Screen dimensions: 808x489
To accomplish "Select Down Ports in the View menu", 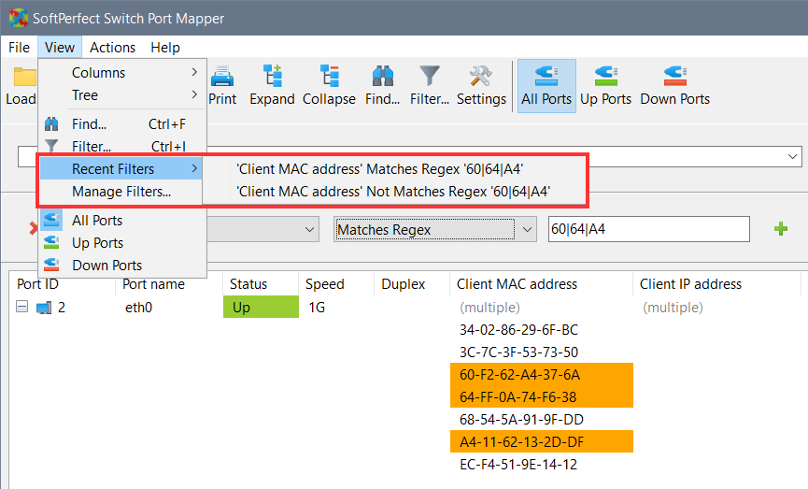I will click(122, 266).
